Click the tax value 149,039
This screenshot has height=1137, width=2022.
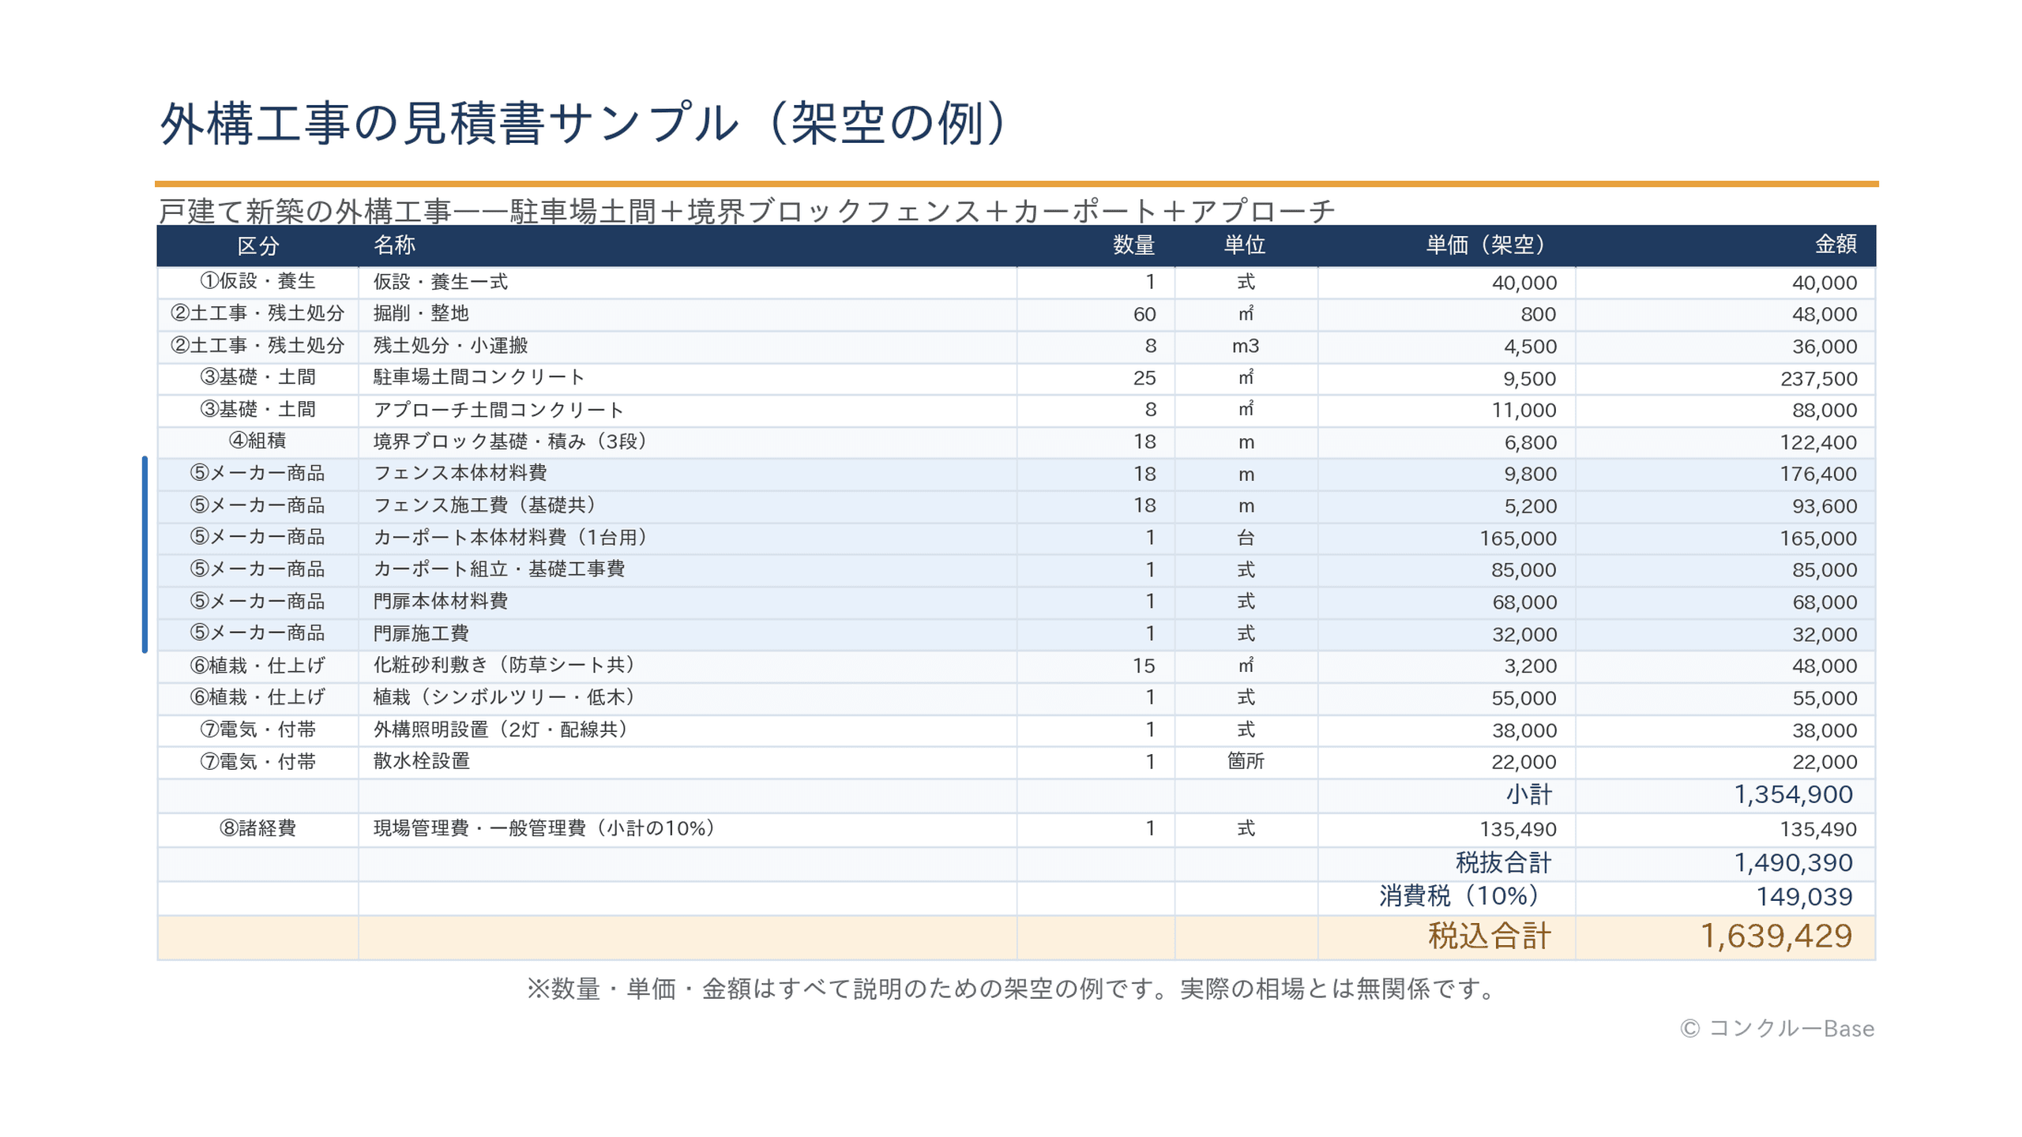pos(1803,898)
